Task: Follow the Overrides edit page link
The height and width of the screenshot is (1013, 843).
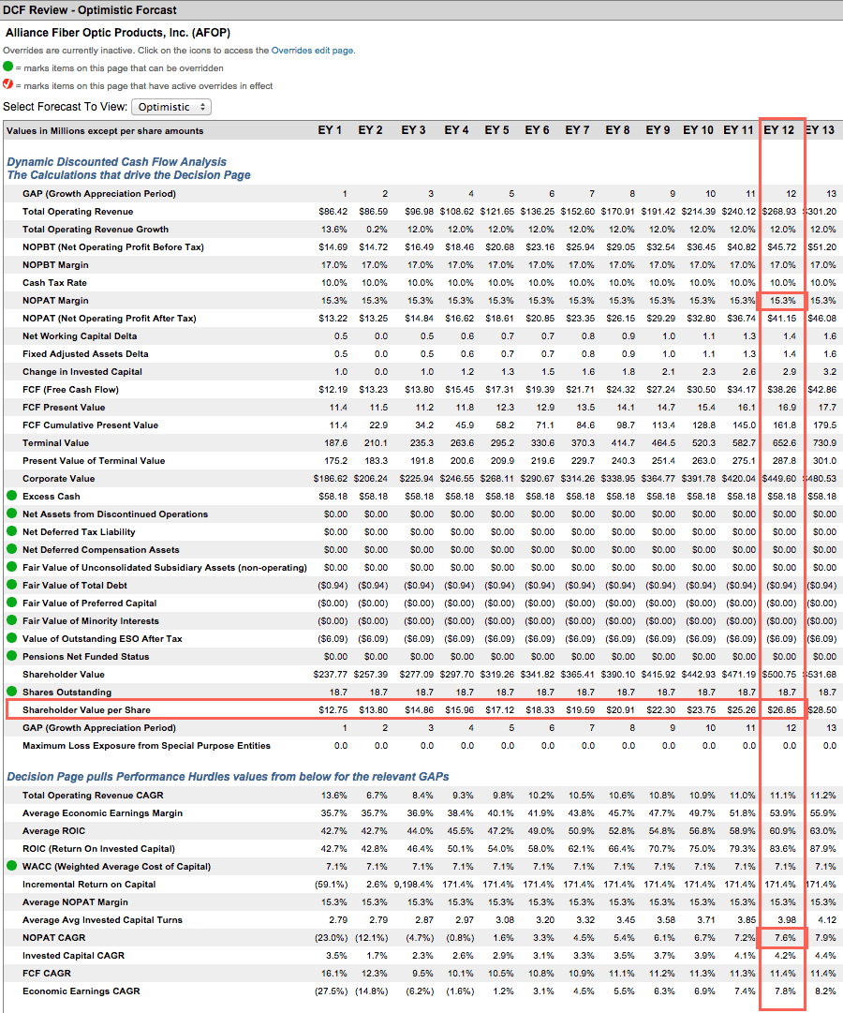Action: (312, 51)
